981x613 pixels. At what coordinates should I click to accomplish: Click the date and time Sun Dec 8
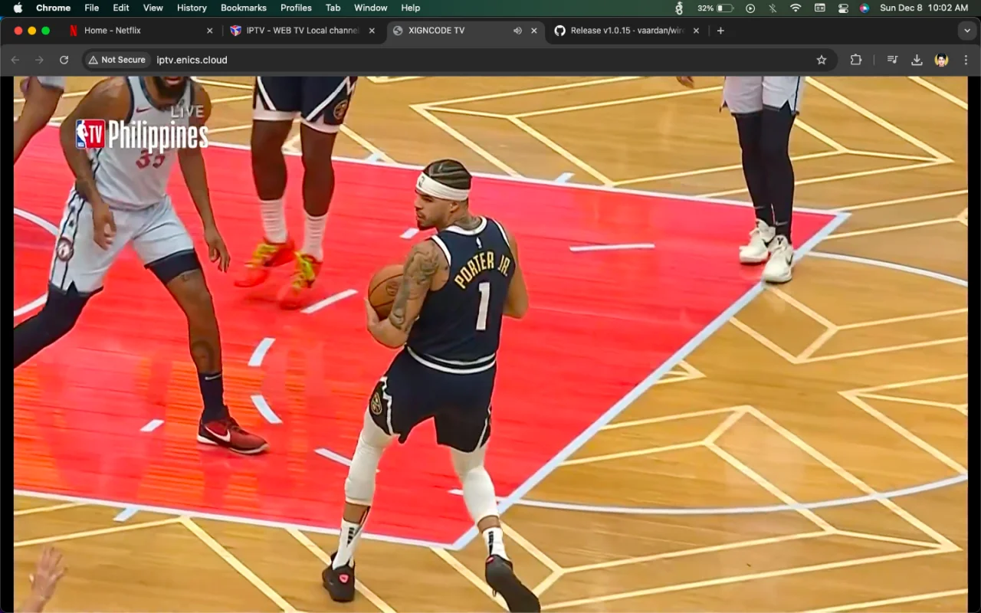tap(924, 8)
